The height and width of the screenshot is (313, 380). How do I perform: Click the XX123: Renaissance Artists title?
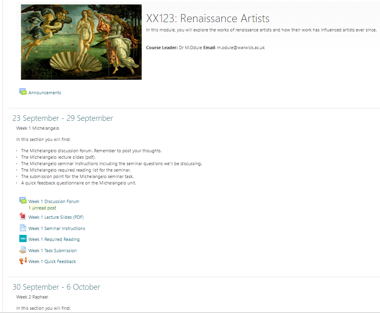click(x=208, y=19)
